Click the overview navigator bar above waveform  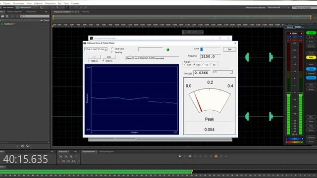tap(182, 18)
